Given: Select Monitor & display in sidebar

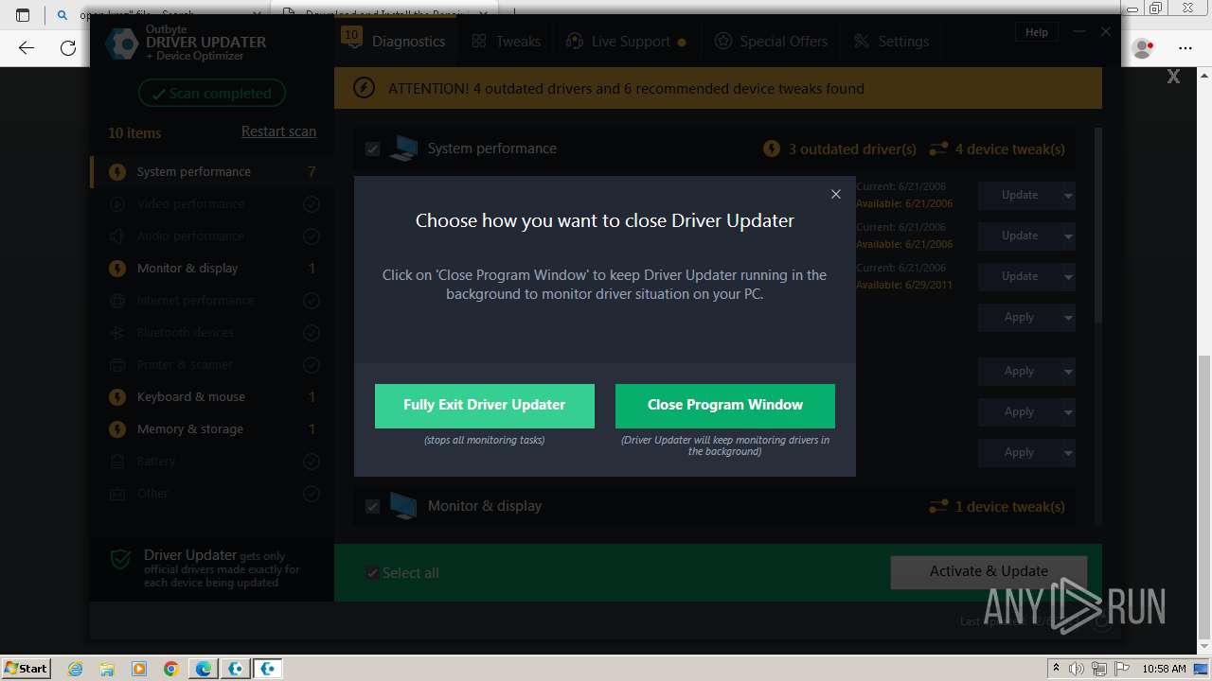Looking at the screenshot, I should click(x=212, y=269).
